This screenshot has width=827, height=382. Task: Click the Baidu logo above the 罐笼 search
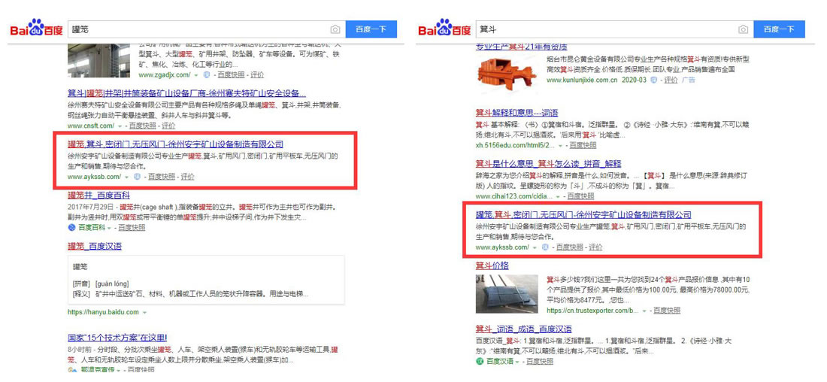[x=35, y=30]
